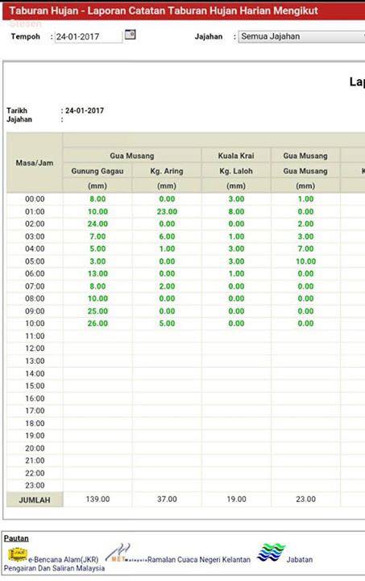This screenshot has width=365, height=581.
Task: Click the Kuala Krai district header
Action: pyautogui.click(x=236, y=156)
